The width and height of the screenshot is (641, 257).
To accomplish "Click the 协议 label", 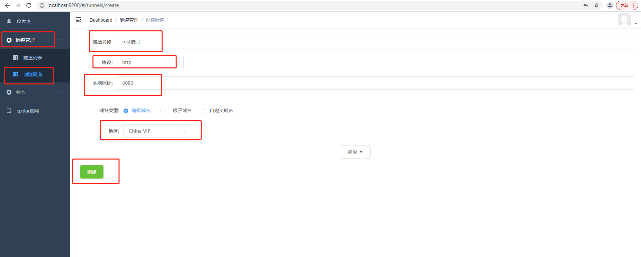I will click(x=107, y=62).
